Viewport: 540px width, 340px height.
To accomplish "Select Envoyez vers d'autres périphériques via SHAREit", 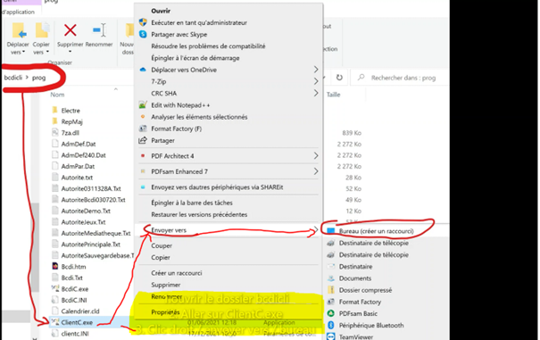I will click(217, 187).
